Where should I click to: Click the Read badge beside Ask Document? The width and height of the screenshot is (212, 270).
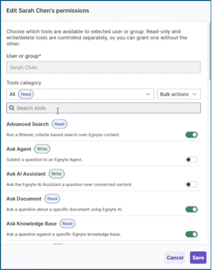point(52,199)
